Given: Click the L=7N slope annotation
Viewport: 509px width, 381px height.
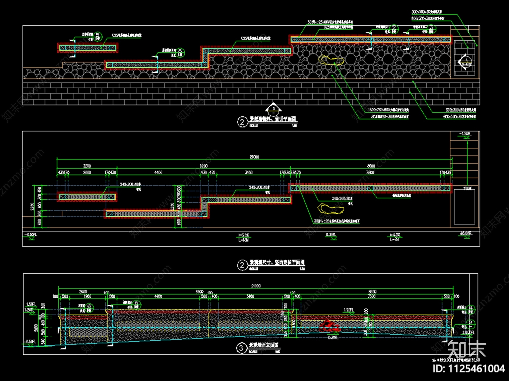Looking at the screenshot, I should pyautogui.click(x=394, y=240).
